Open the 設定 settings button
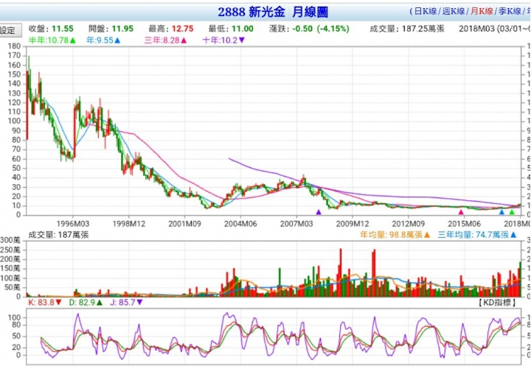This screenshot has height=368, width=531. click(x=10, y=30)
